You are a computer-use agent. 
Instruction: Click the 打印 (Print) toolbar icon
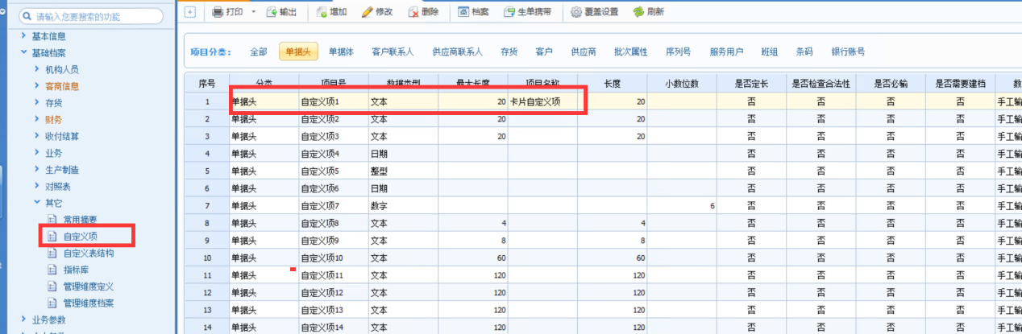pyautogui.click(x=218, y=12)
